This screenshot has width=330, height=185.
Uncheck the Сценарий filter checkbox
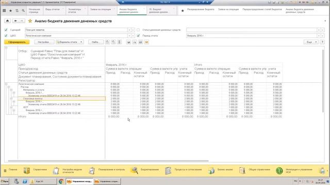(x=6, y=30)
